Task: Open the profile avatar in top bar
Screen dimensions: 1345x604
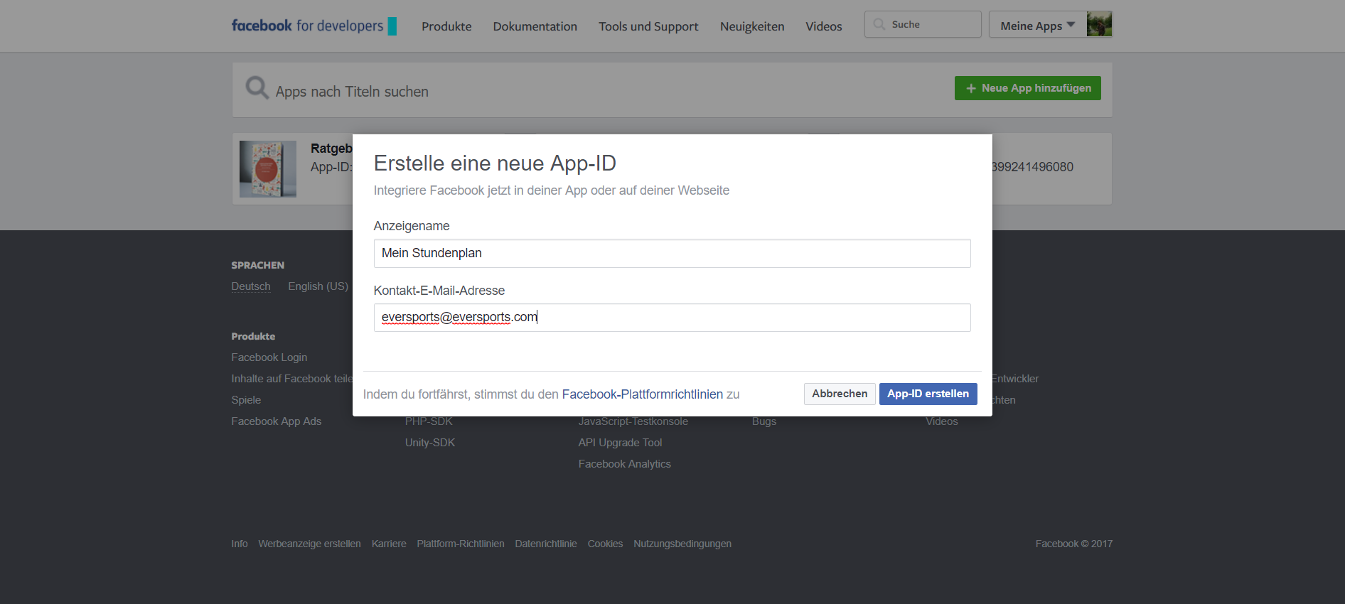Action: pos(1099,24)
